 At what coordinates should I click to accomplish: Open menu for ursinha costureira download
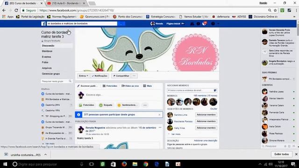(x=46, y=154)
